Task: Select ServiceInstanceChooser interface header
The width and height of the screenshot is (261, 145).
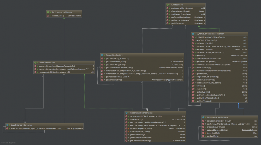Action: pos(64,12)
